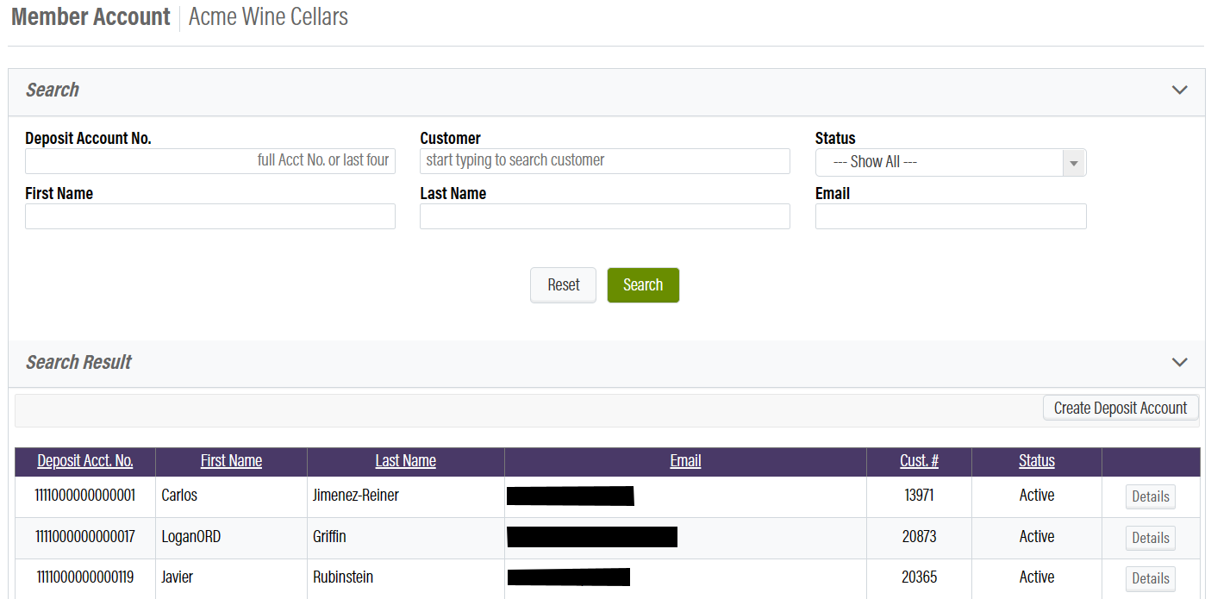Viewport: 1211px width, 599px height.
Task: Click the First Name input field
Action: click(209, 215)
